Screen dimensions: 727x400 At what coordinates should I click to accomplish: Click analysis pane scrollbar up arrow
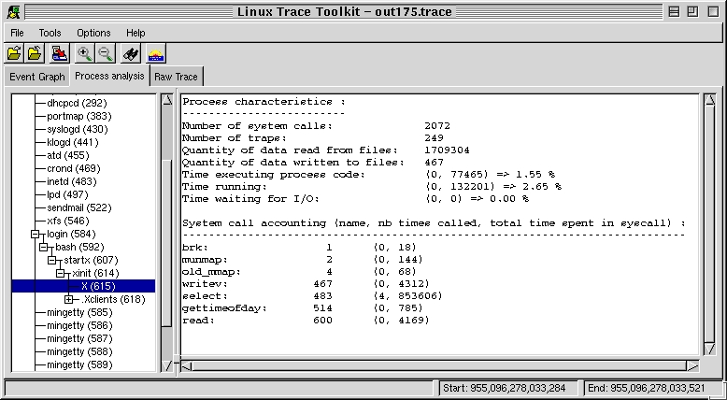point(709,100)
